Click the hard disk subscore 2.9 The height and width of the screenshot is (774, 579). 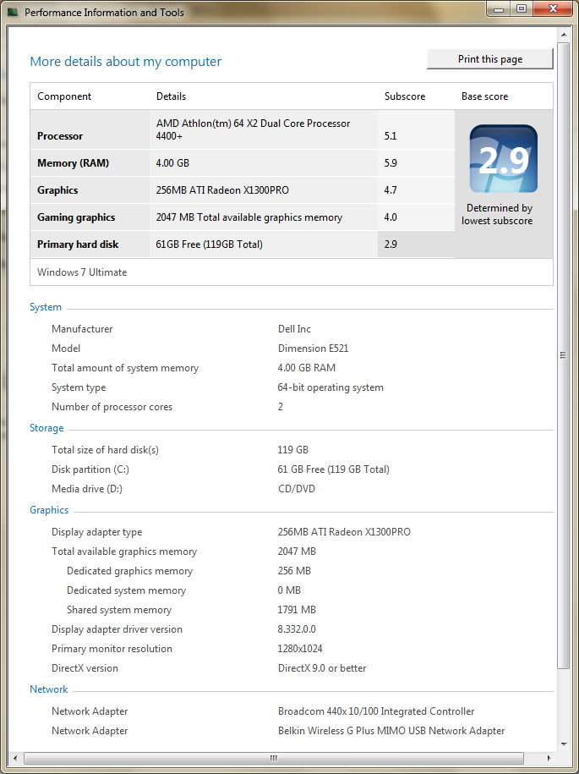[x=391, y=244]
